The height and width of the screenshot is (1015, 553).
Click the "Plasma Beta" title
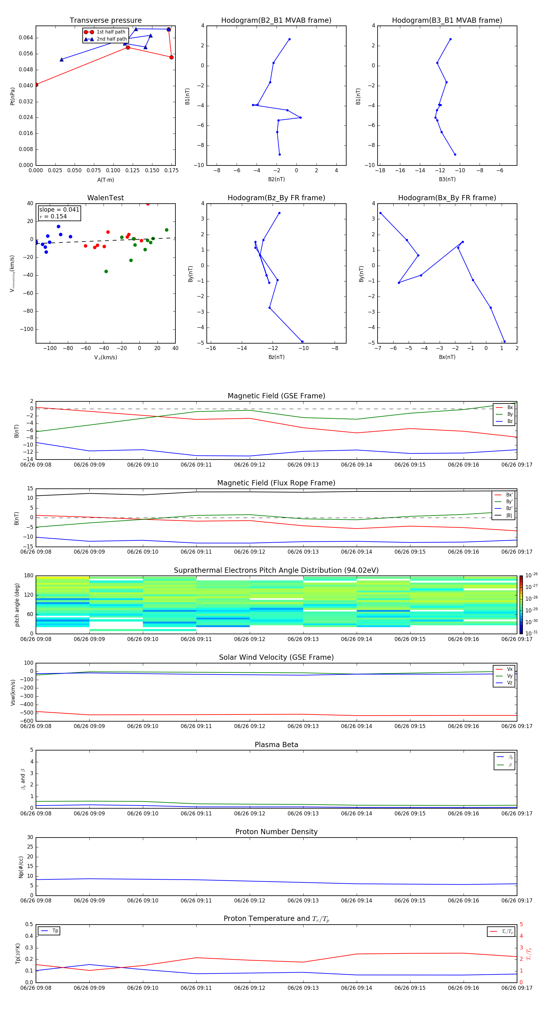[276, 745]
